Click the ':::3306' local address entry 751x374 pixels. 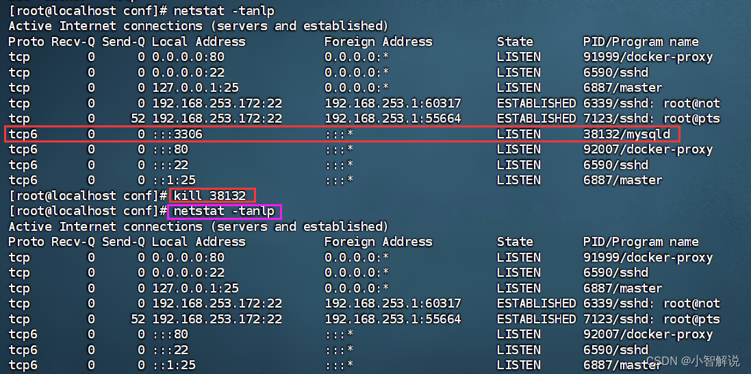click(x=177, y=134)
